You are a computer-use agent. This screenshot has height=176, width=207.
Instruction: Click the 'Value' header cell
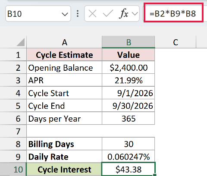(129, 55)
